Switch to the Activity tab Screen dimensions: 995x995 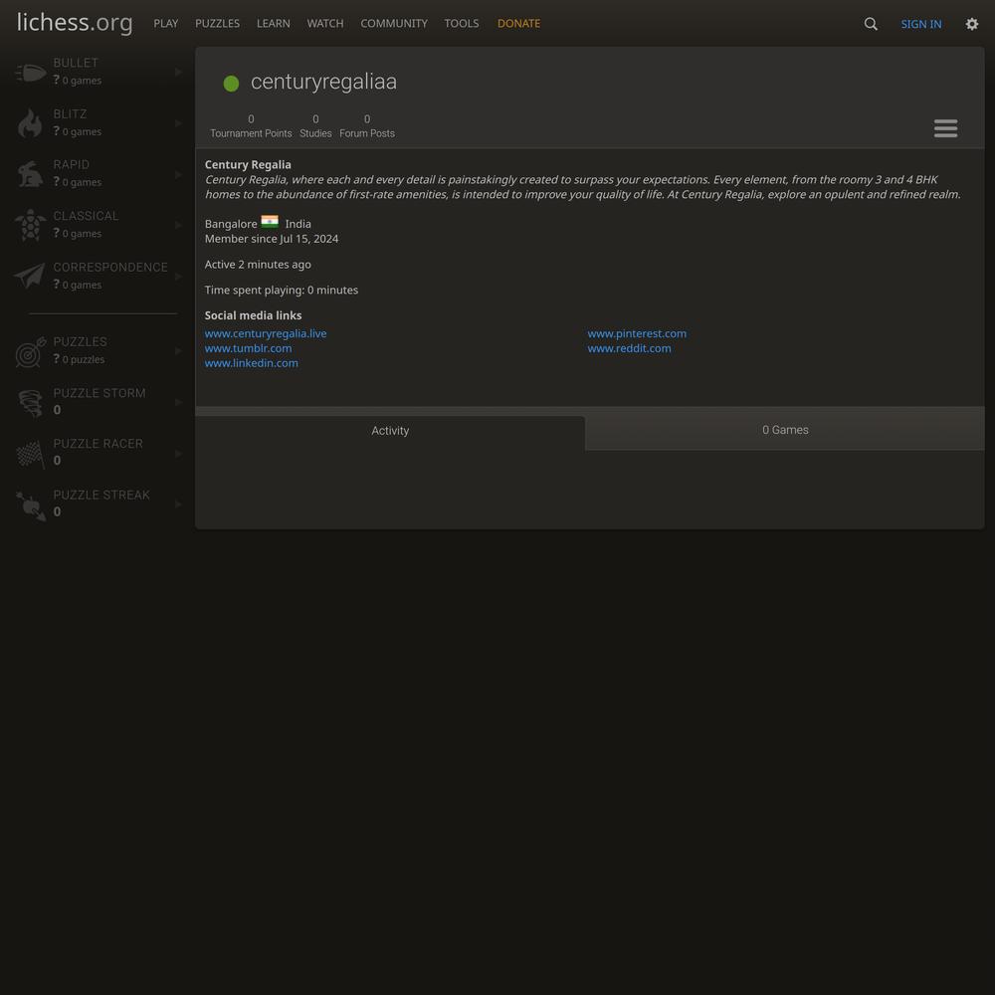(390, 431)
